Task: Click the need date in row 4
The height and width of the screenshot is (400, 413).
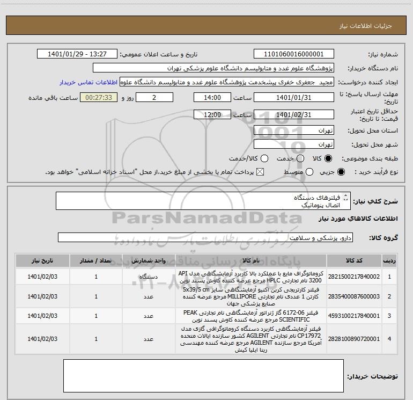Action: click(x=42, y=339)
